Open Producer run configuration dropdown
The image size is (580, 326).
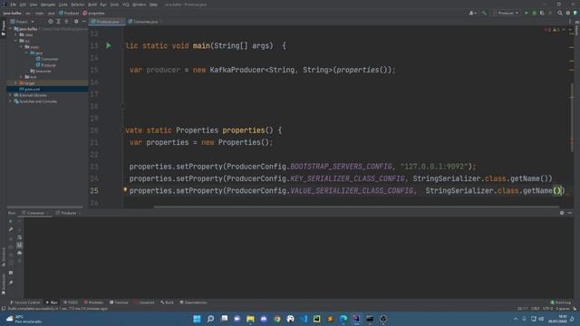tap(506, 13)
